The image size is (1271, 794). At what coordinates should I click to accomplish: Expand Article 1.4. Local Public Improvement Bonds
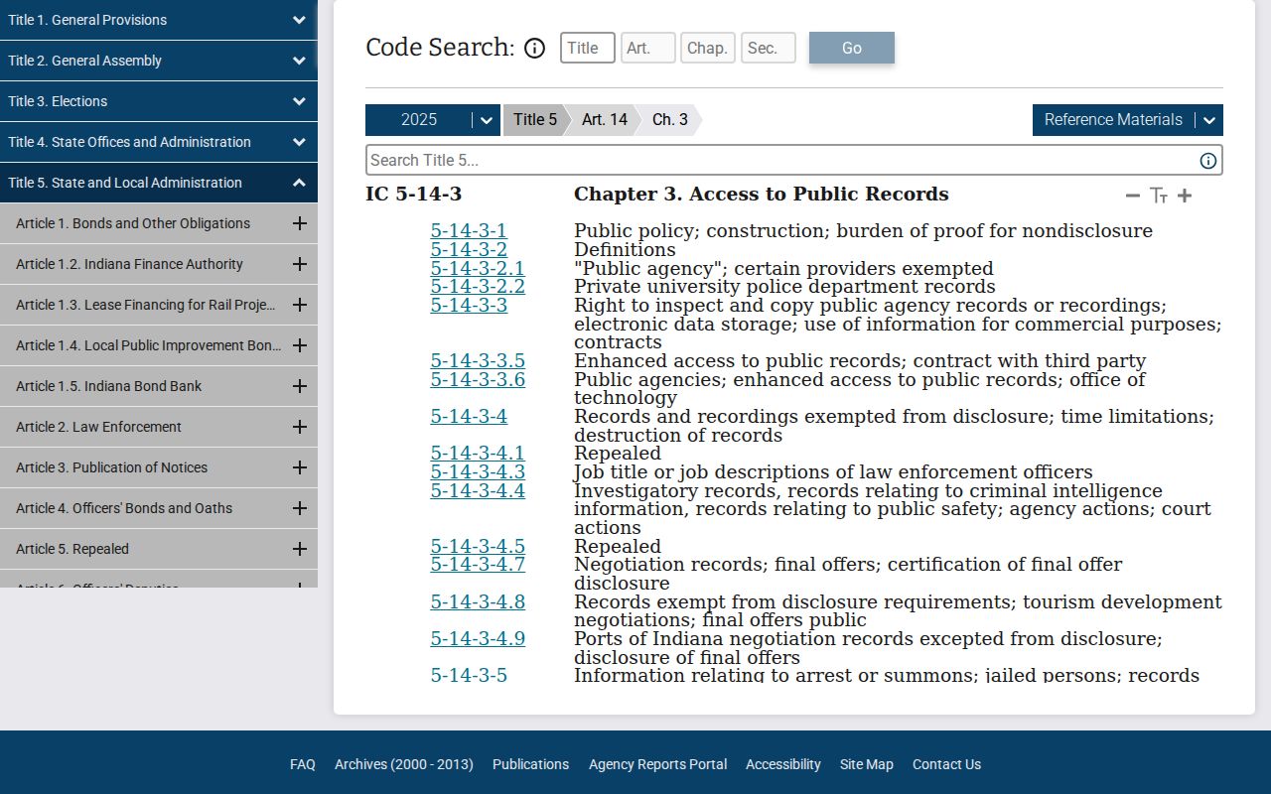(x=299, y=345)
